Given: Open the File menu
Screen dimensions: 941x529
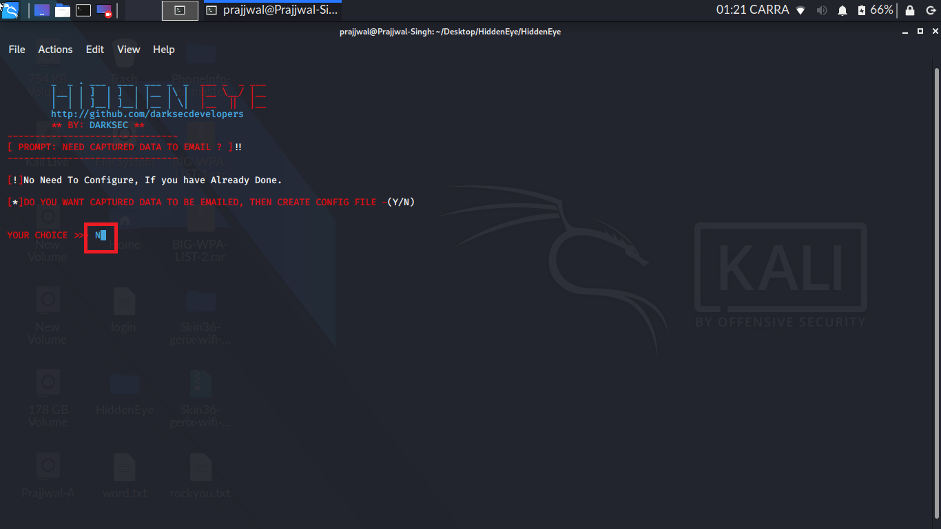Looking at the screenshot, I should tap(16, 49).
